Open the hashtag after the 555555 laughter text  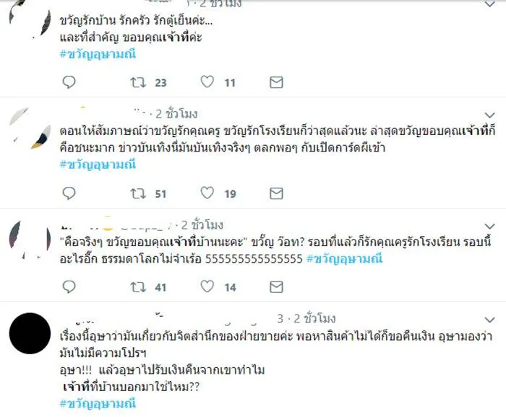[344, 258]
